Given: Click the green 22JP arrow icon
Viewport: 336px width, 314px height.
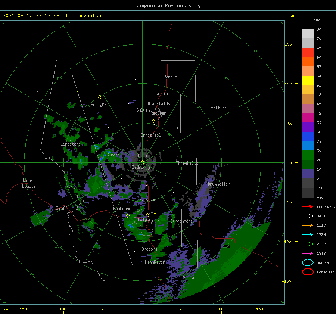Looking at the screenshot, I should [308, 244].
